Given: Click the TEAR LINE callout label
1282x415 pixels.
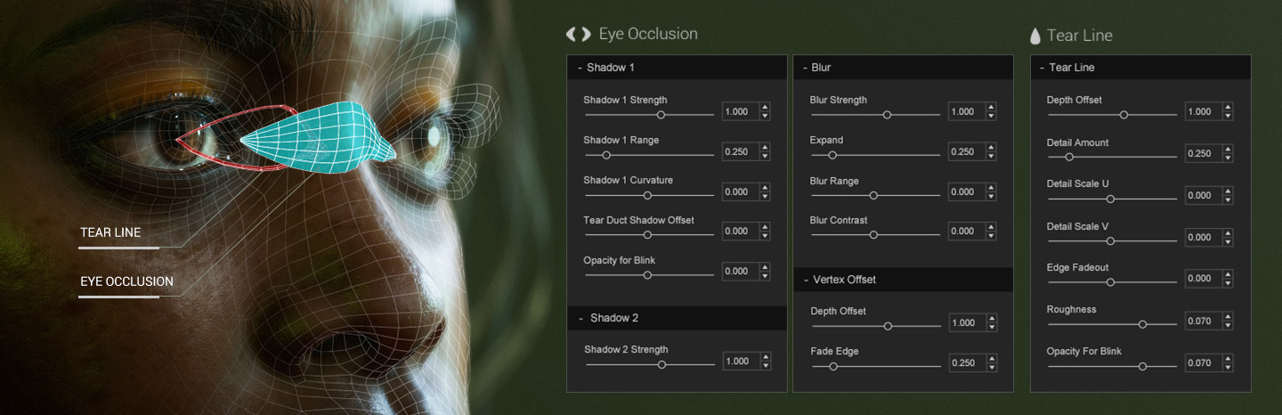Looking at the screenshot, I should click(110, 232).
